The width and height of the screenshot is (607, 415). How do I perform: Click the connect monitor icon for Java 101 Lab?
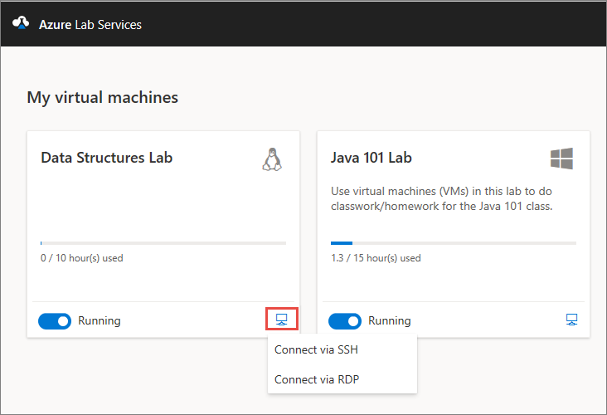pyautogui.click(x=571, y=320)
